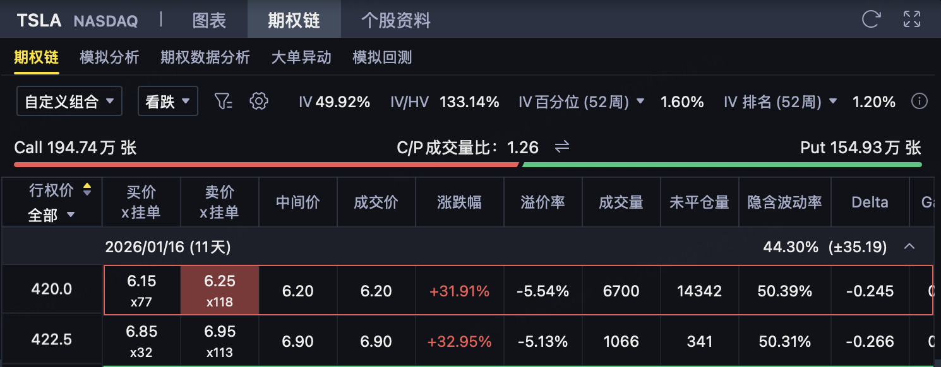
Task: Open the 看跌 option type dropdown
Action: click(x=168, y=102)
